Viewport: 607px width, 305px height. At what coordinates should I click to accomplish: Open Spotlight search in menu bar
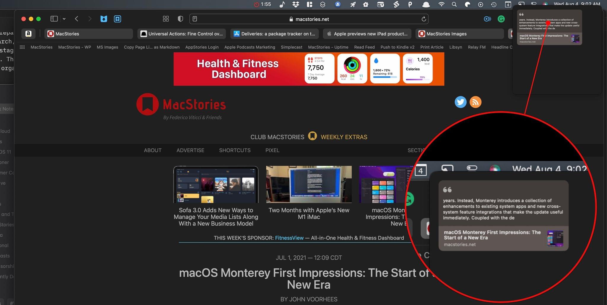(454, 4)
